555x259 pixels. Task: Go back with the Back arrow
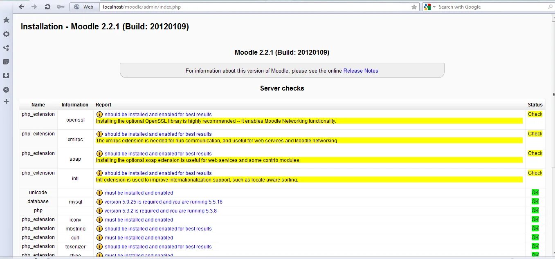[x=21, y=7]
